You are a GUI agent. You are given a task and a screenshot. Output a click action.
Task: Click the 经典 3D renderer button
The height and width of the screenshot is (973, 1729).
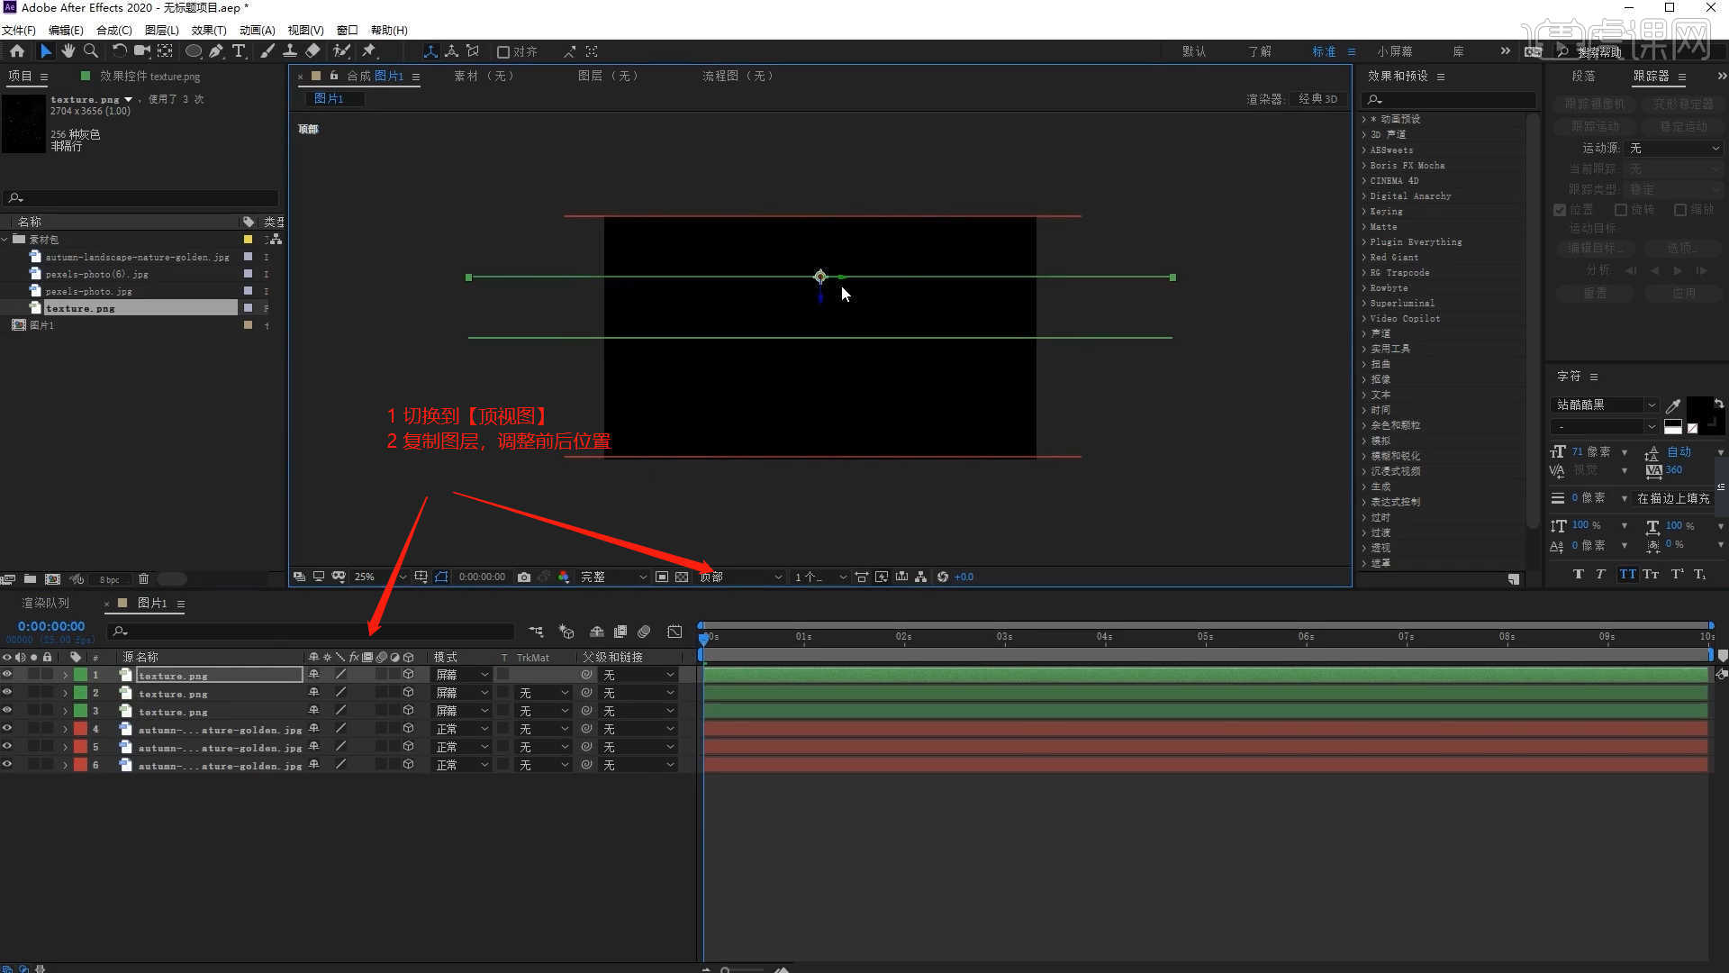coord(1317,99)
